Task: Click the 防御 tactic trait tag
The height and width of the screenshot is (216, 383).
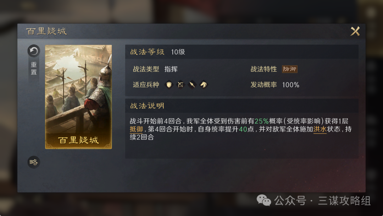Action: click(x=289, y=69)
